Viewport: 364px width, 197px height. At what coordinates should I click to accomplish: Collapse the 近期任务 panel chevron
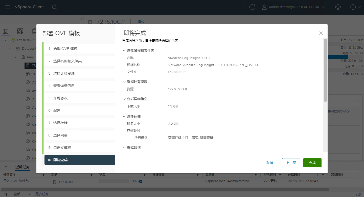click(x=6, y=167)
